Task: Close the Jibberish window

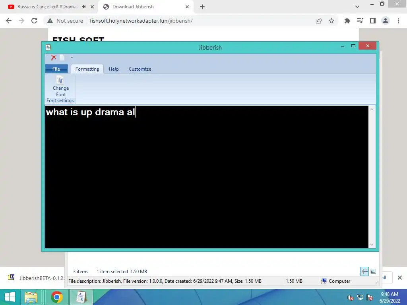Action: (x=368, y=46)
